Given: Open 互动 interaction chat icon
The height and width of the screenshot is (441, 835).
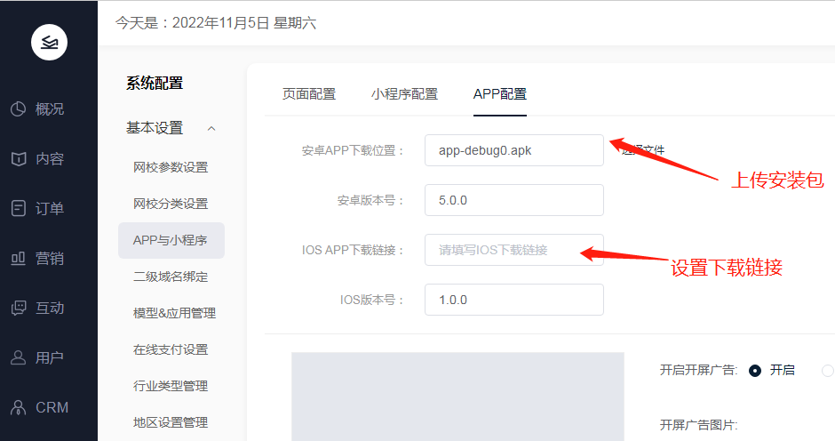Looking at the screenshot, I should 19,309.
